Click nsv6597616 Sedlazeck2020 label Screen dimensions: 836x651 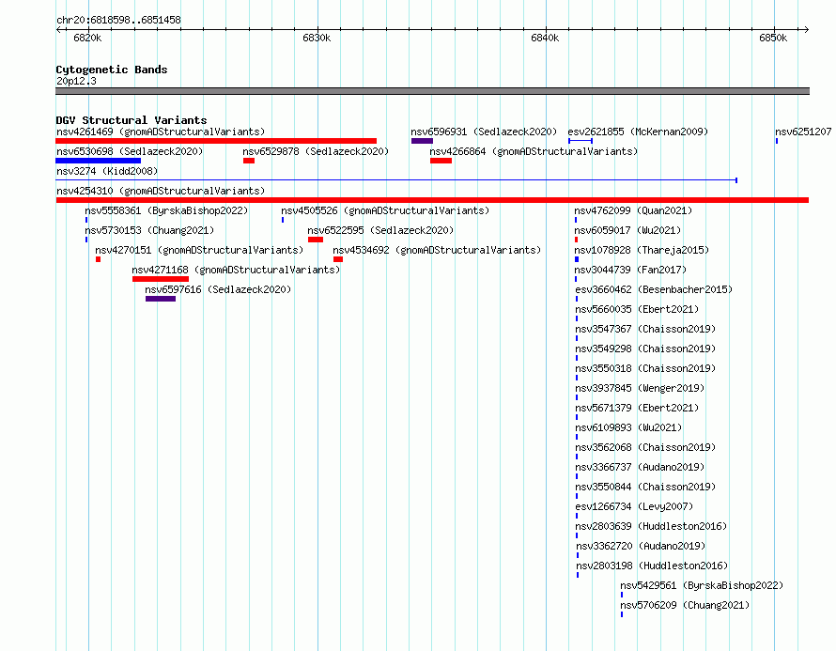pyautogui.click(x=218, y=289)
